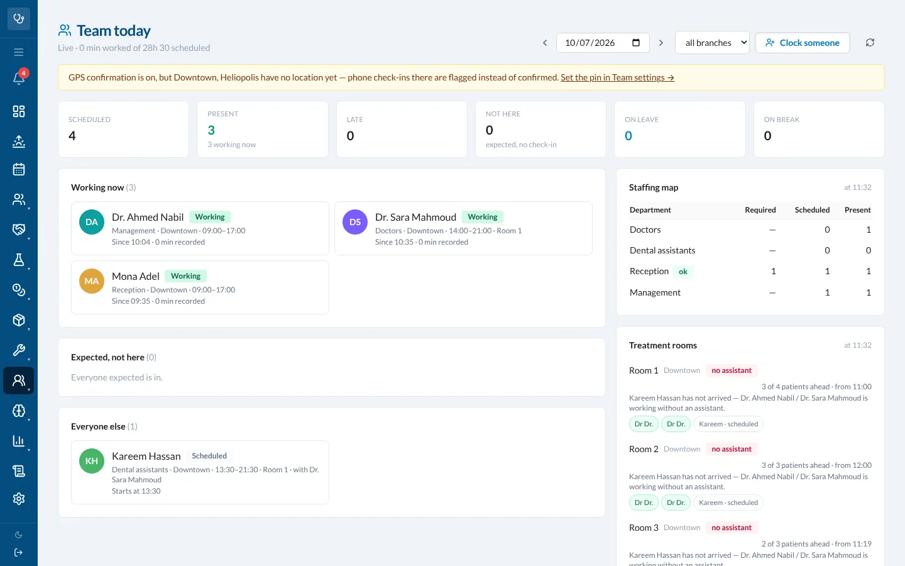
Task: Open Dr. Ahmed Nabil's working card
Action: 200,228
